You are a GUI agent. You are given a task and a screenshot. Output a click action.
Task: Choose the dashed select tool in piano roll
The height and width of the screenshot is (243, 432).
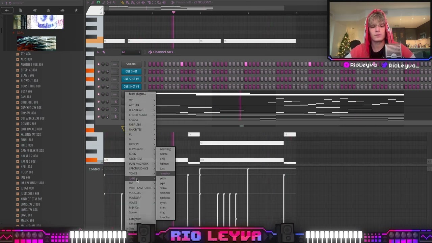coord(154,2)
